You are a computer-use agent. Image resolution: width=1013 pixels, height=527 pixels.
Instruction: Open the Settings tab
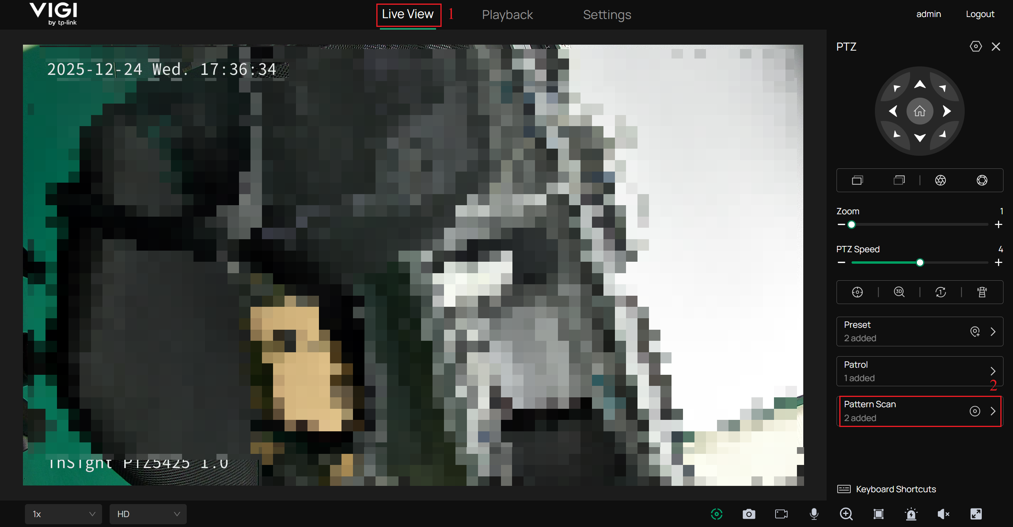(607, 15)
